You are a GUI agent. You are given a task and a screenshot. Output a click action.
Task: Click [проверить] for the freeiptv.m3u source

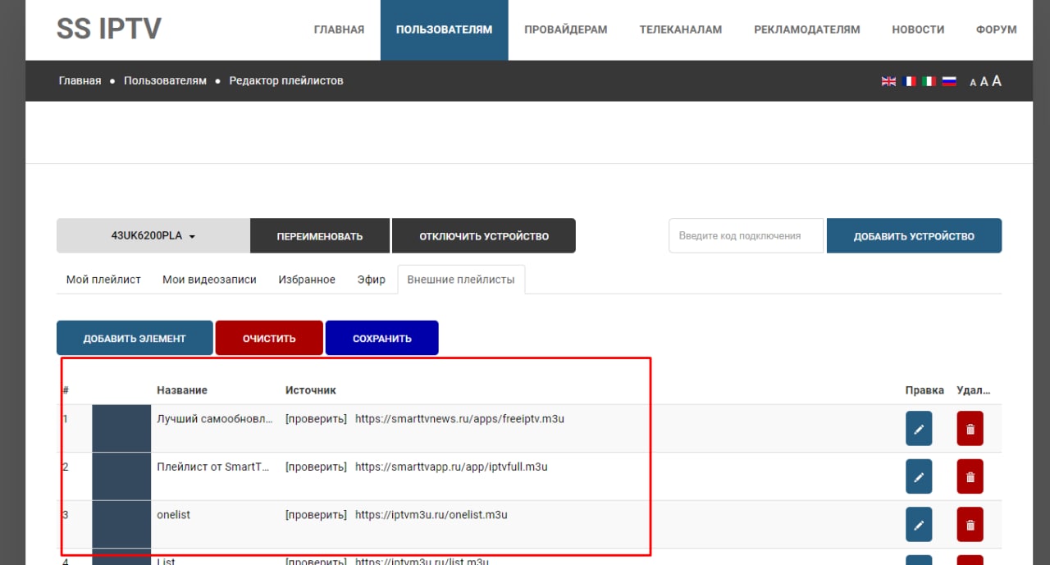pos(316,419)
